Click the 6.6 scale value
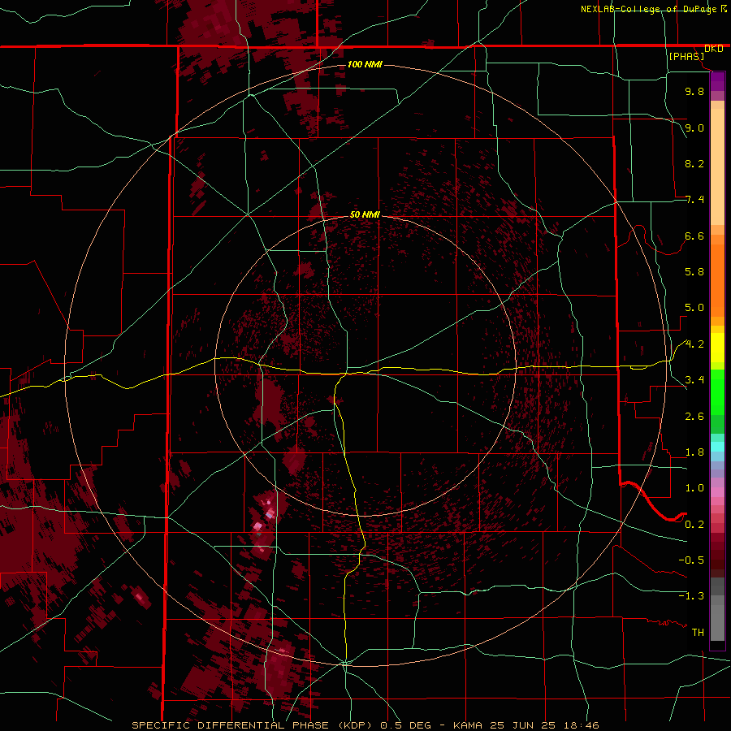The width and height of the screenshot is (731, 731). (x=694, y=236)
